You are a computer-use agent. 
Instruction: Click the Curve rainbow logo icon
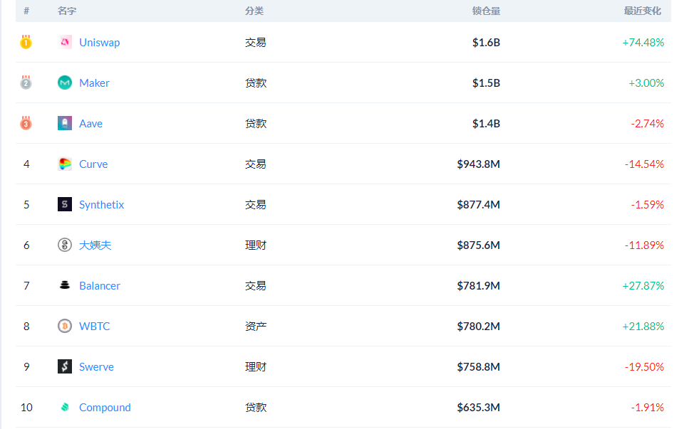(x=65, y=164)
